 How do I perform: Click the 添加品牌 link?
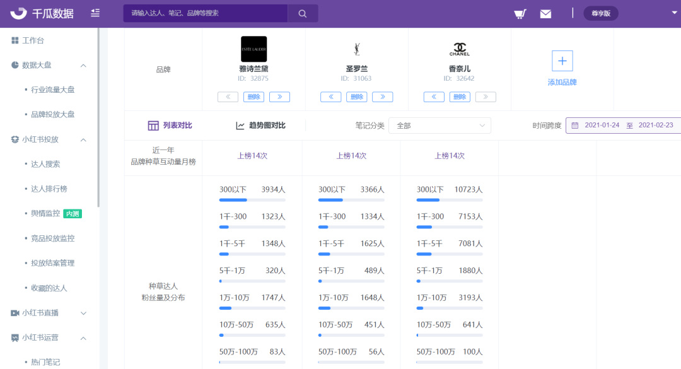pos(562,82)
